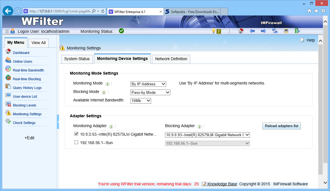
Task: Close the WFilter Enterprise 4.1 browser tab
Action: tap(160, 12)
